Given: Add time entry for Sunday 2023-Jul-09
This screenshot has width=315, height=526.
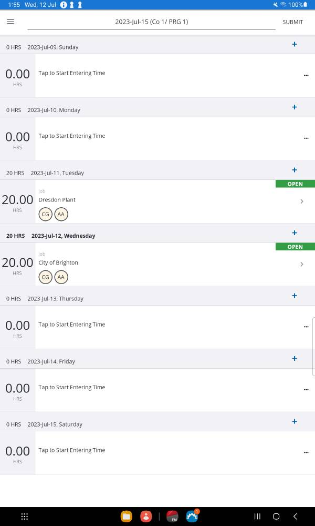Looking at the screenshot, I should tap(295, 44).
